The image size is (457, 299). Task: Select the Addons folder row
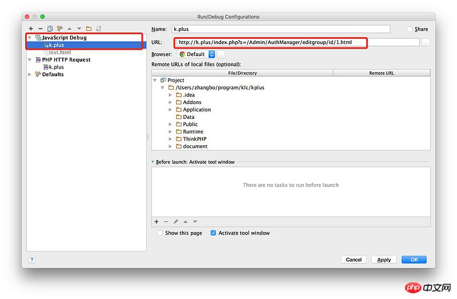coord(291,102)
